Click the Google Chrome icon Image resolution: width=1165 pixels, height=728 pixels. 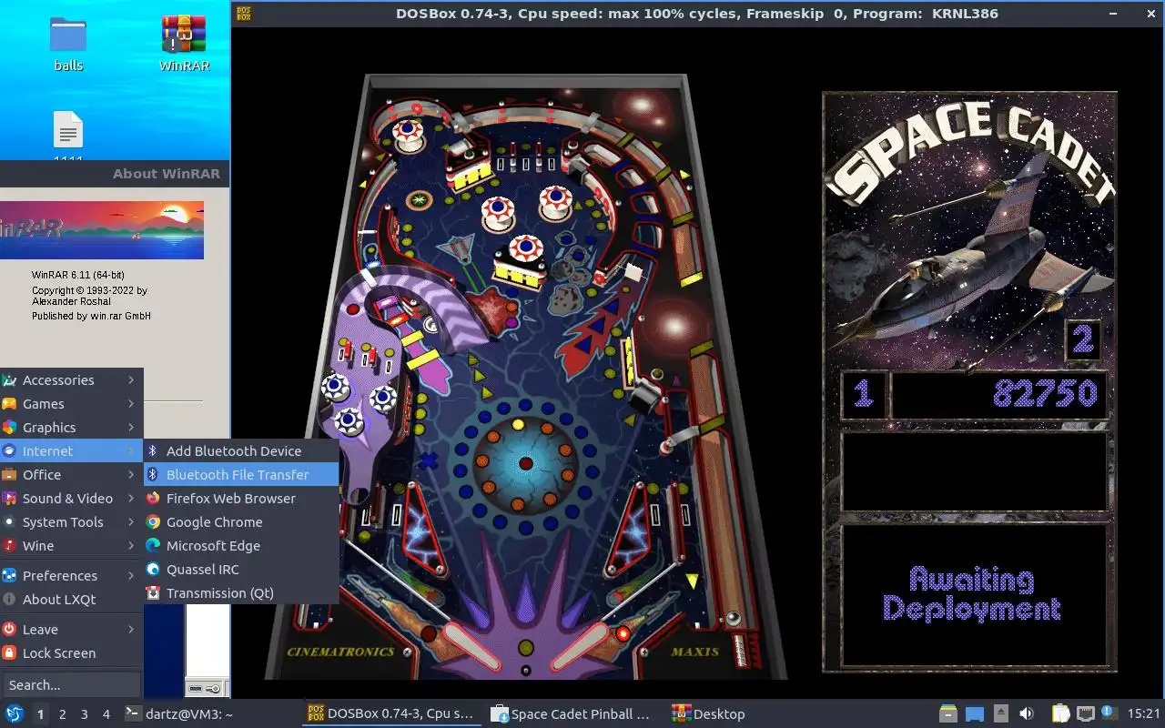pyautogui.click(x=153, y=522)
